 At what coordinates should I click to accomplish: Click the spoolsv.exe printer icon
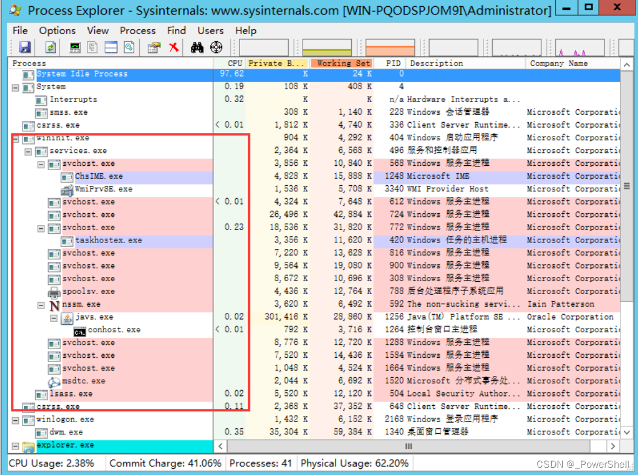point(54,292)
